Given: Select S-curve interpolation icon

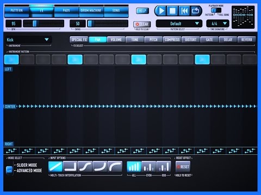Looking at the screenshot, I should pyautogui.click(x=85, y=166).
